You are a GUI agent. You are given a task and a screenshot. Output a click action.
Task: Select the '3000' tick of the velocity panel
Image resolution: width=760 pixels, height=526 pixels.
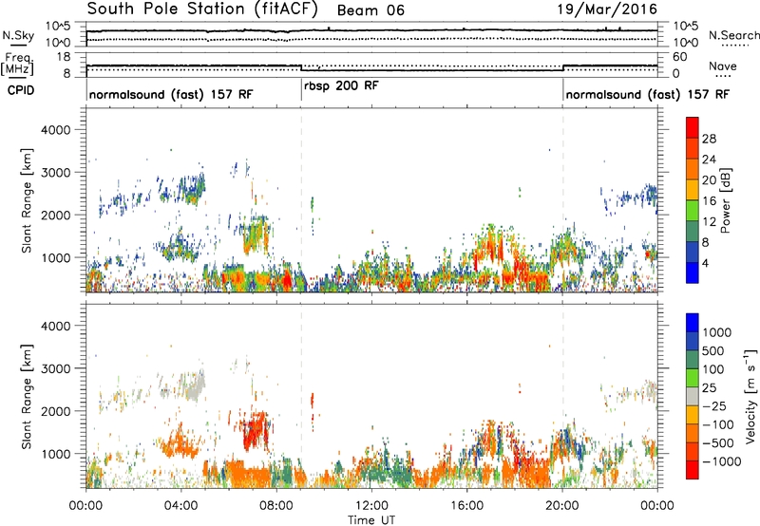pyautogui.click(x=55, y=368)
